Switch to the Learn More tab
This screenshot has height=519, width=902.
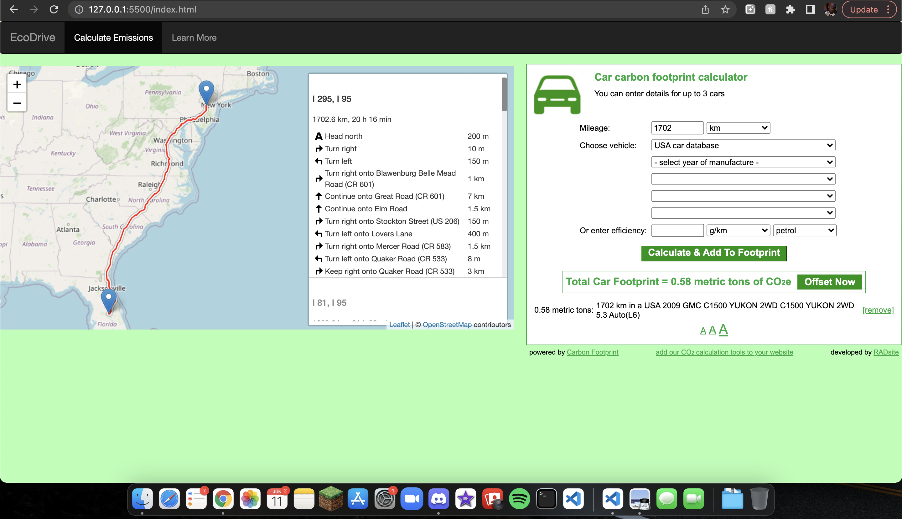click(194, 38)
